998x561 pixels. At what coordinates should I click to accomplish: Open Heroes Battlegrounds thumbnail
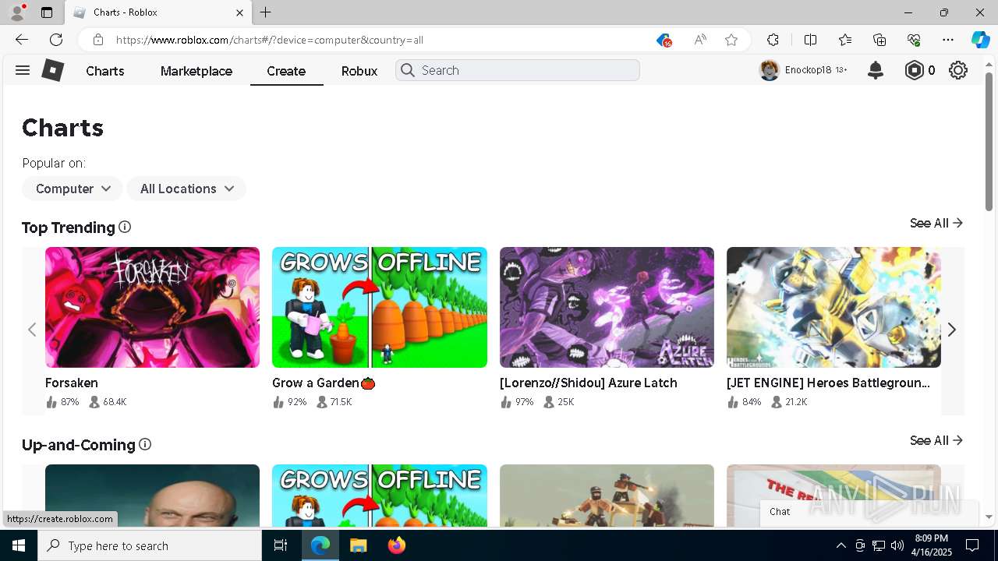(833, 307)
